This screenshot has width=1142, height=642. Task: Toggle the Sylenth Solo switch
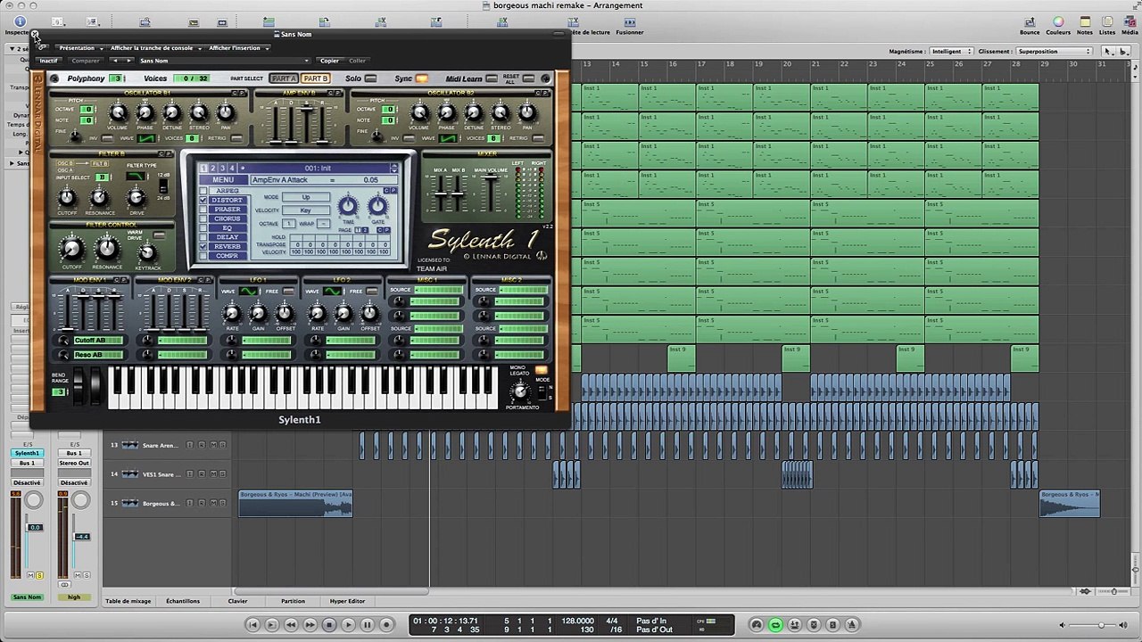click(x=371, y=78)
